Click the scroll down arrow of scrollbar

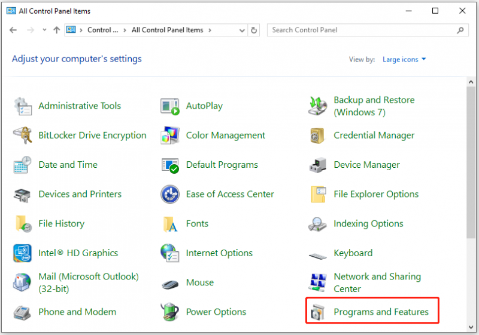point(471,327)
